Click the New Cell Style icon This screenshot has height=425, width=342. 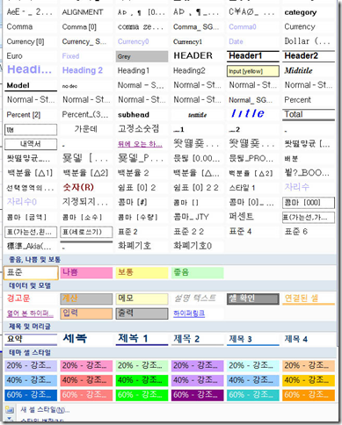(10, 409)
